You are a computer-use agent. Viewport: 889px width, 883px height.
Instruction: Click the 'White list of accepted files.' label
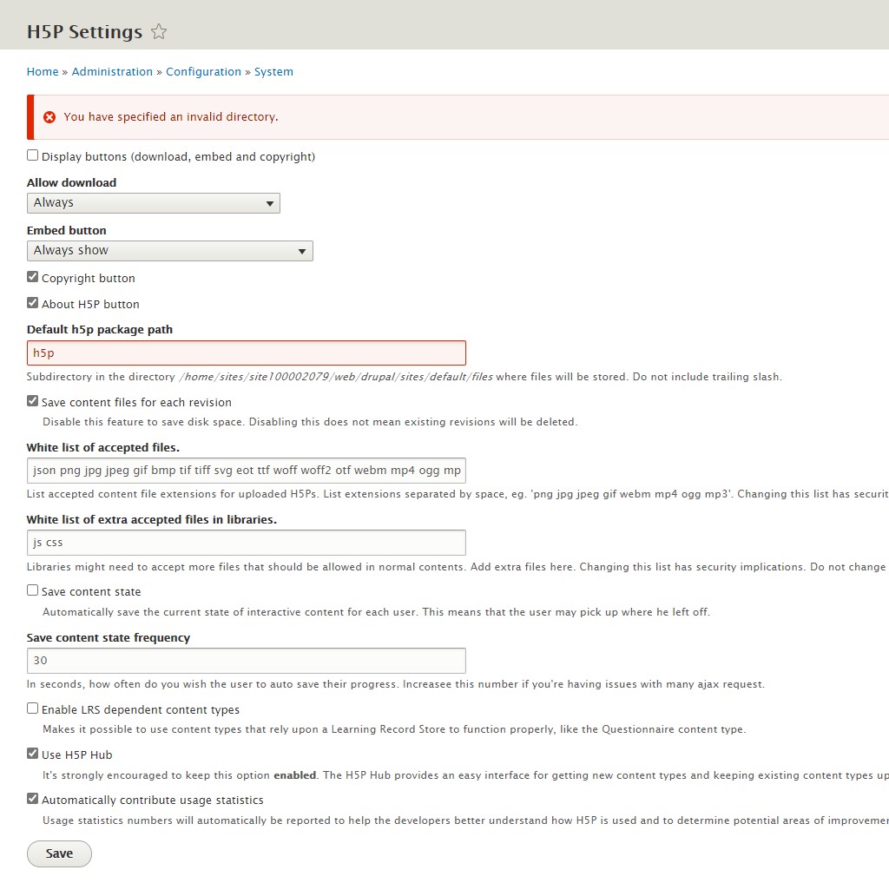(x=103, y=447)
